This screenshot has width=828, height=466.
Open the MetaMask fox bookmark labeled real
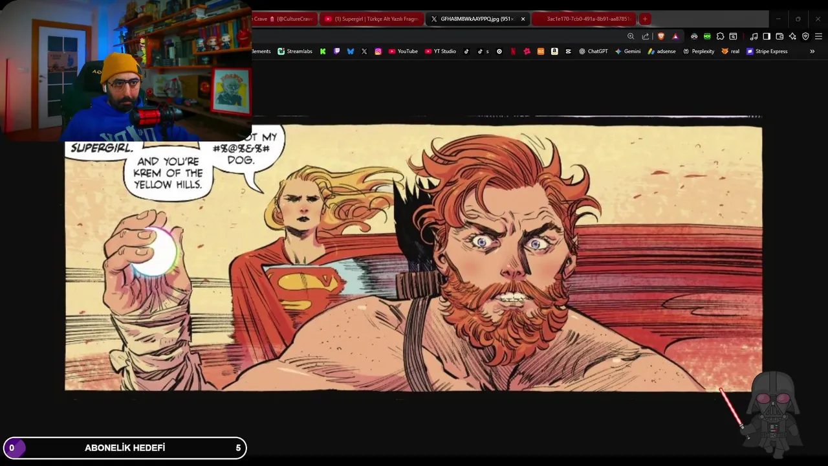tap(730, 51)
